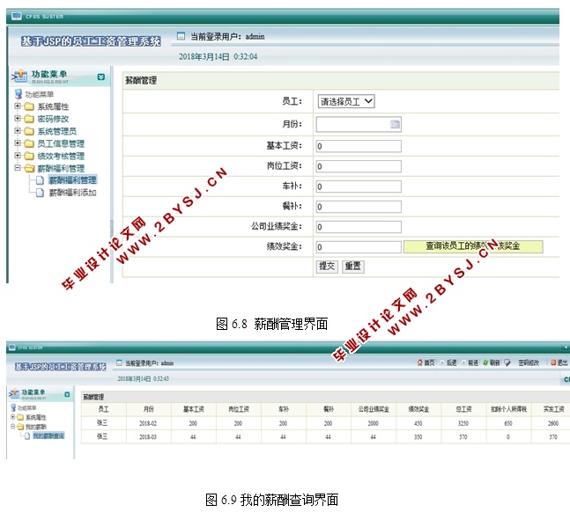Click the collapse icon on upper 功能菜单 header
The height and width of the screenshot is (527, 570).
click(101, 77)
